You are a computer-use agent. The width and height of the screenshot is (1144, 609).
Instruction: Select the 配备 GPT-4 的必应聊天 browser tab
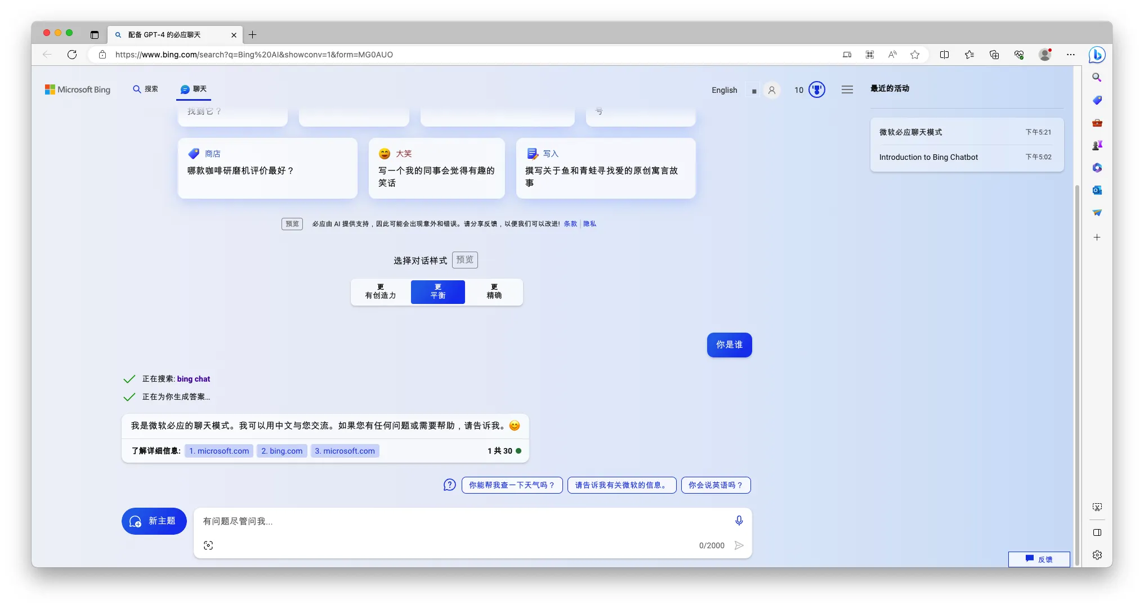click(175, 35)
